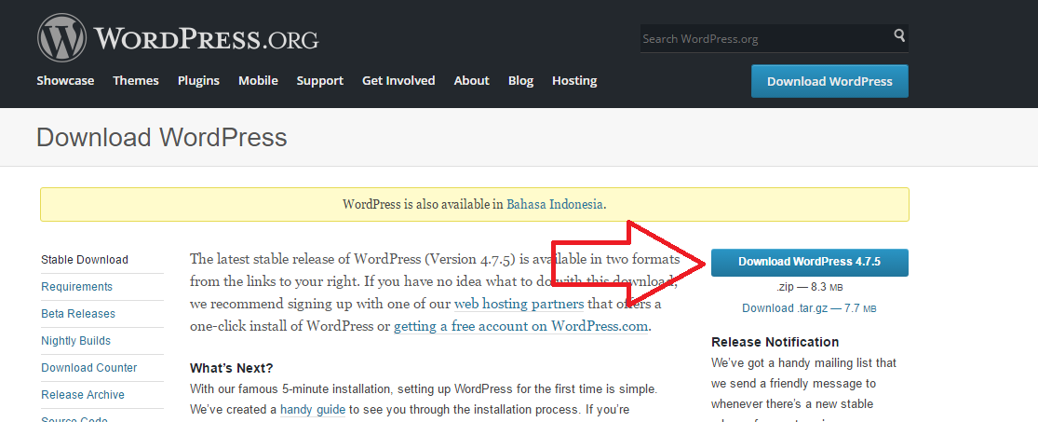Viewport: 1038px width, 422px height.
Task: Click the Download WordPress 4.7.5 button
Action: point(810,262)
